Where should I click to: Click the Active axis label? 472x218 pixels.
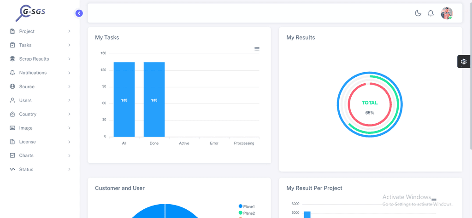point(184,143)
